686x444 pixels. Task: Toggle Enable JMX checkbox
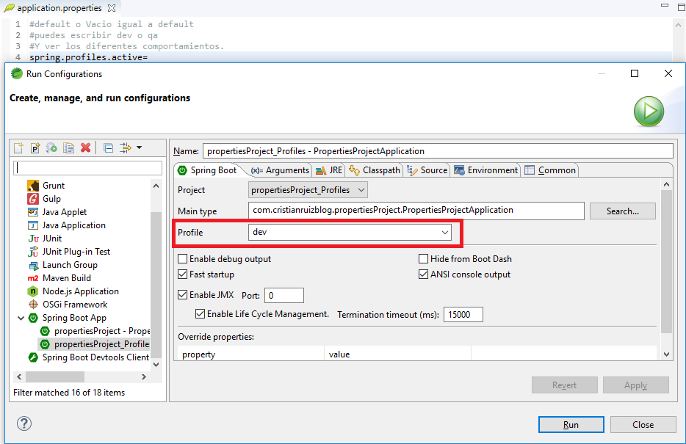click(x=182, y=295)
